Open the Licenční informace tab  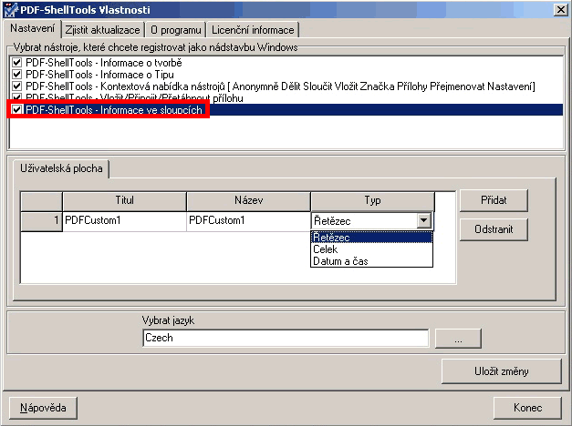click(252, 30)
